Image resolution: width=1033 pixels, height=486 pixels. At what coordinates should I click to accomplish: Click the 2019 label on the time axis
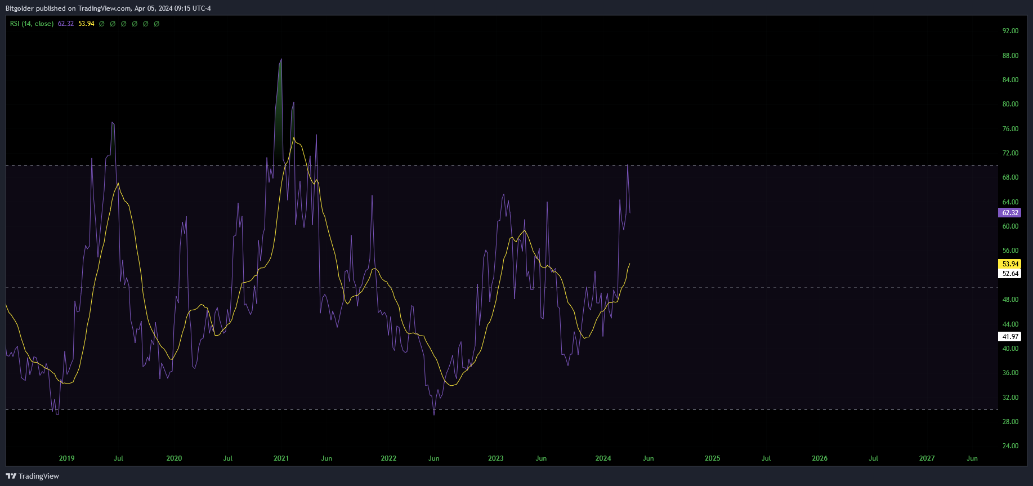67,458
